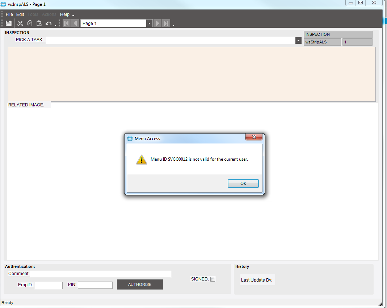Click the 'RELATED IMAGE:' label

(x=26, y=105)
